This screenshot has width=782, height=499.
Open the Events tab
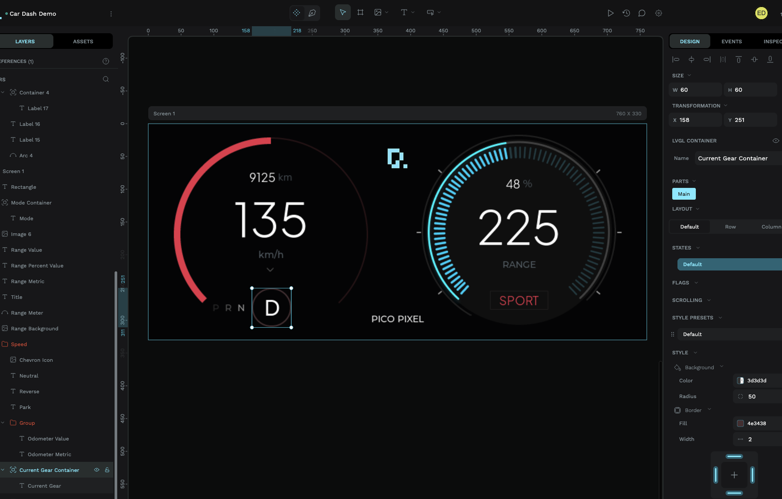731,41
